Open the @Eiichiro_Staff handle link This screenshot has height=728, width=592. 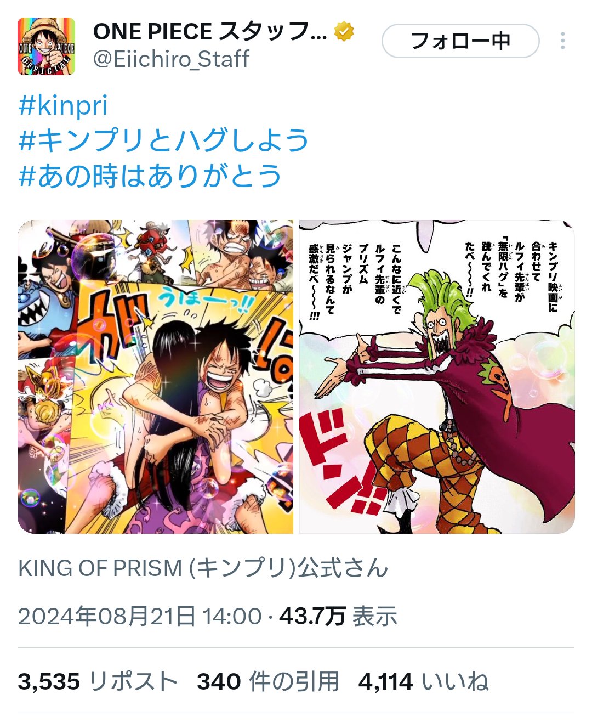click(x=172, y=59)
